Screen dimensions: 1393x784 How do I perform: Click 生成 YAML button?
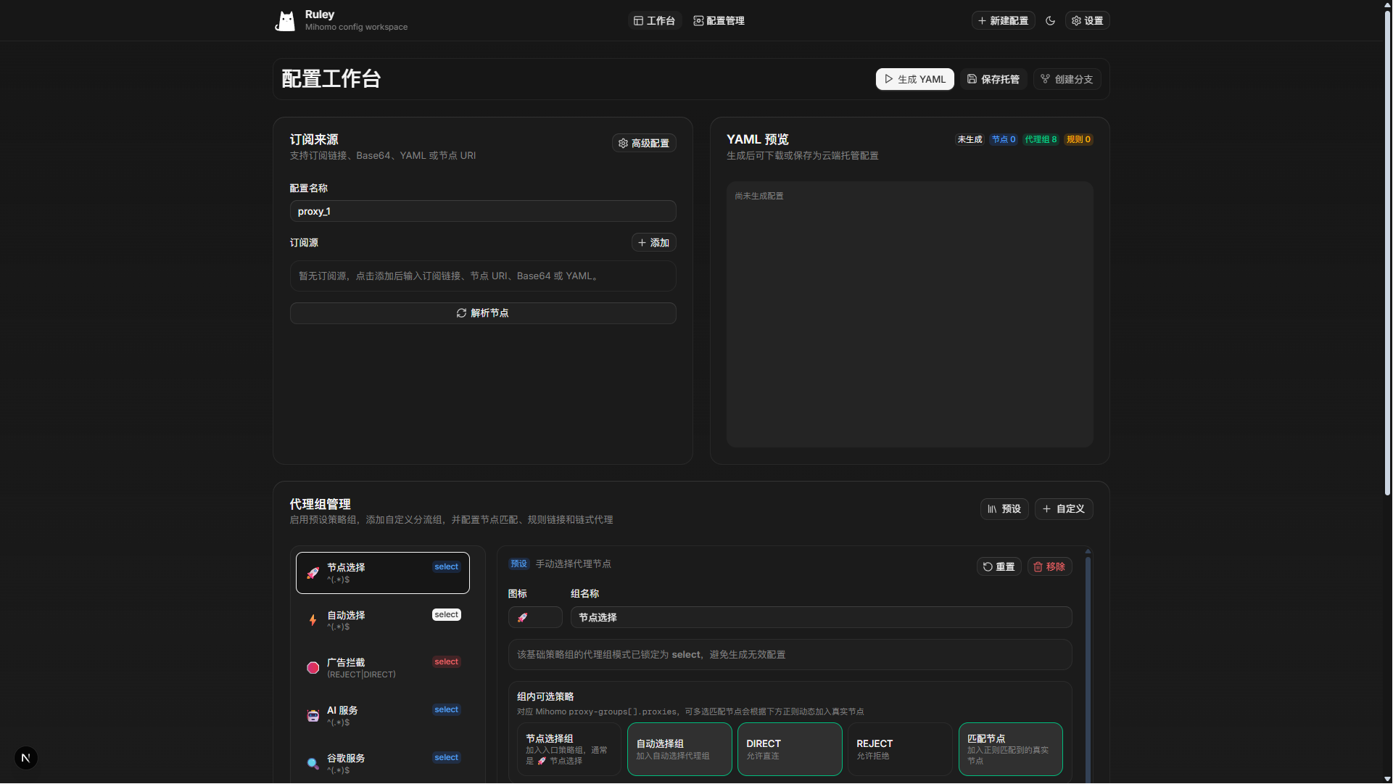(914, 79)
